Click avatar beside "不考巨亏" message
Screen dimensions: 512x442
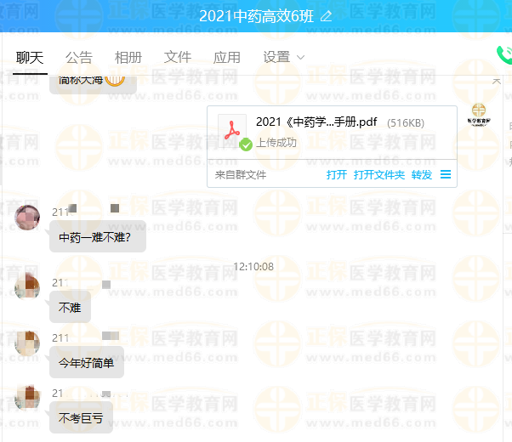pyautogui.click(x=27, y=399)
